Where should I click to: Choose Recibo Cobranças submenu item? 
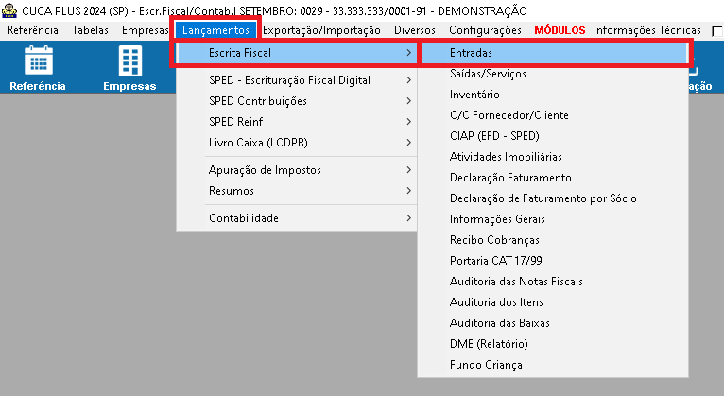point(553,240)
